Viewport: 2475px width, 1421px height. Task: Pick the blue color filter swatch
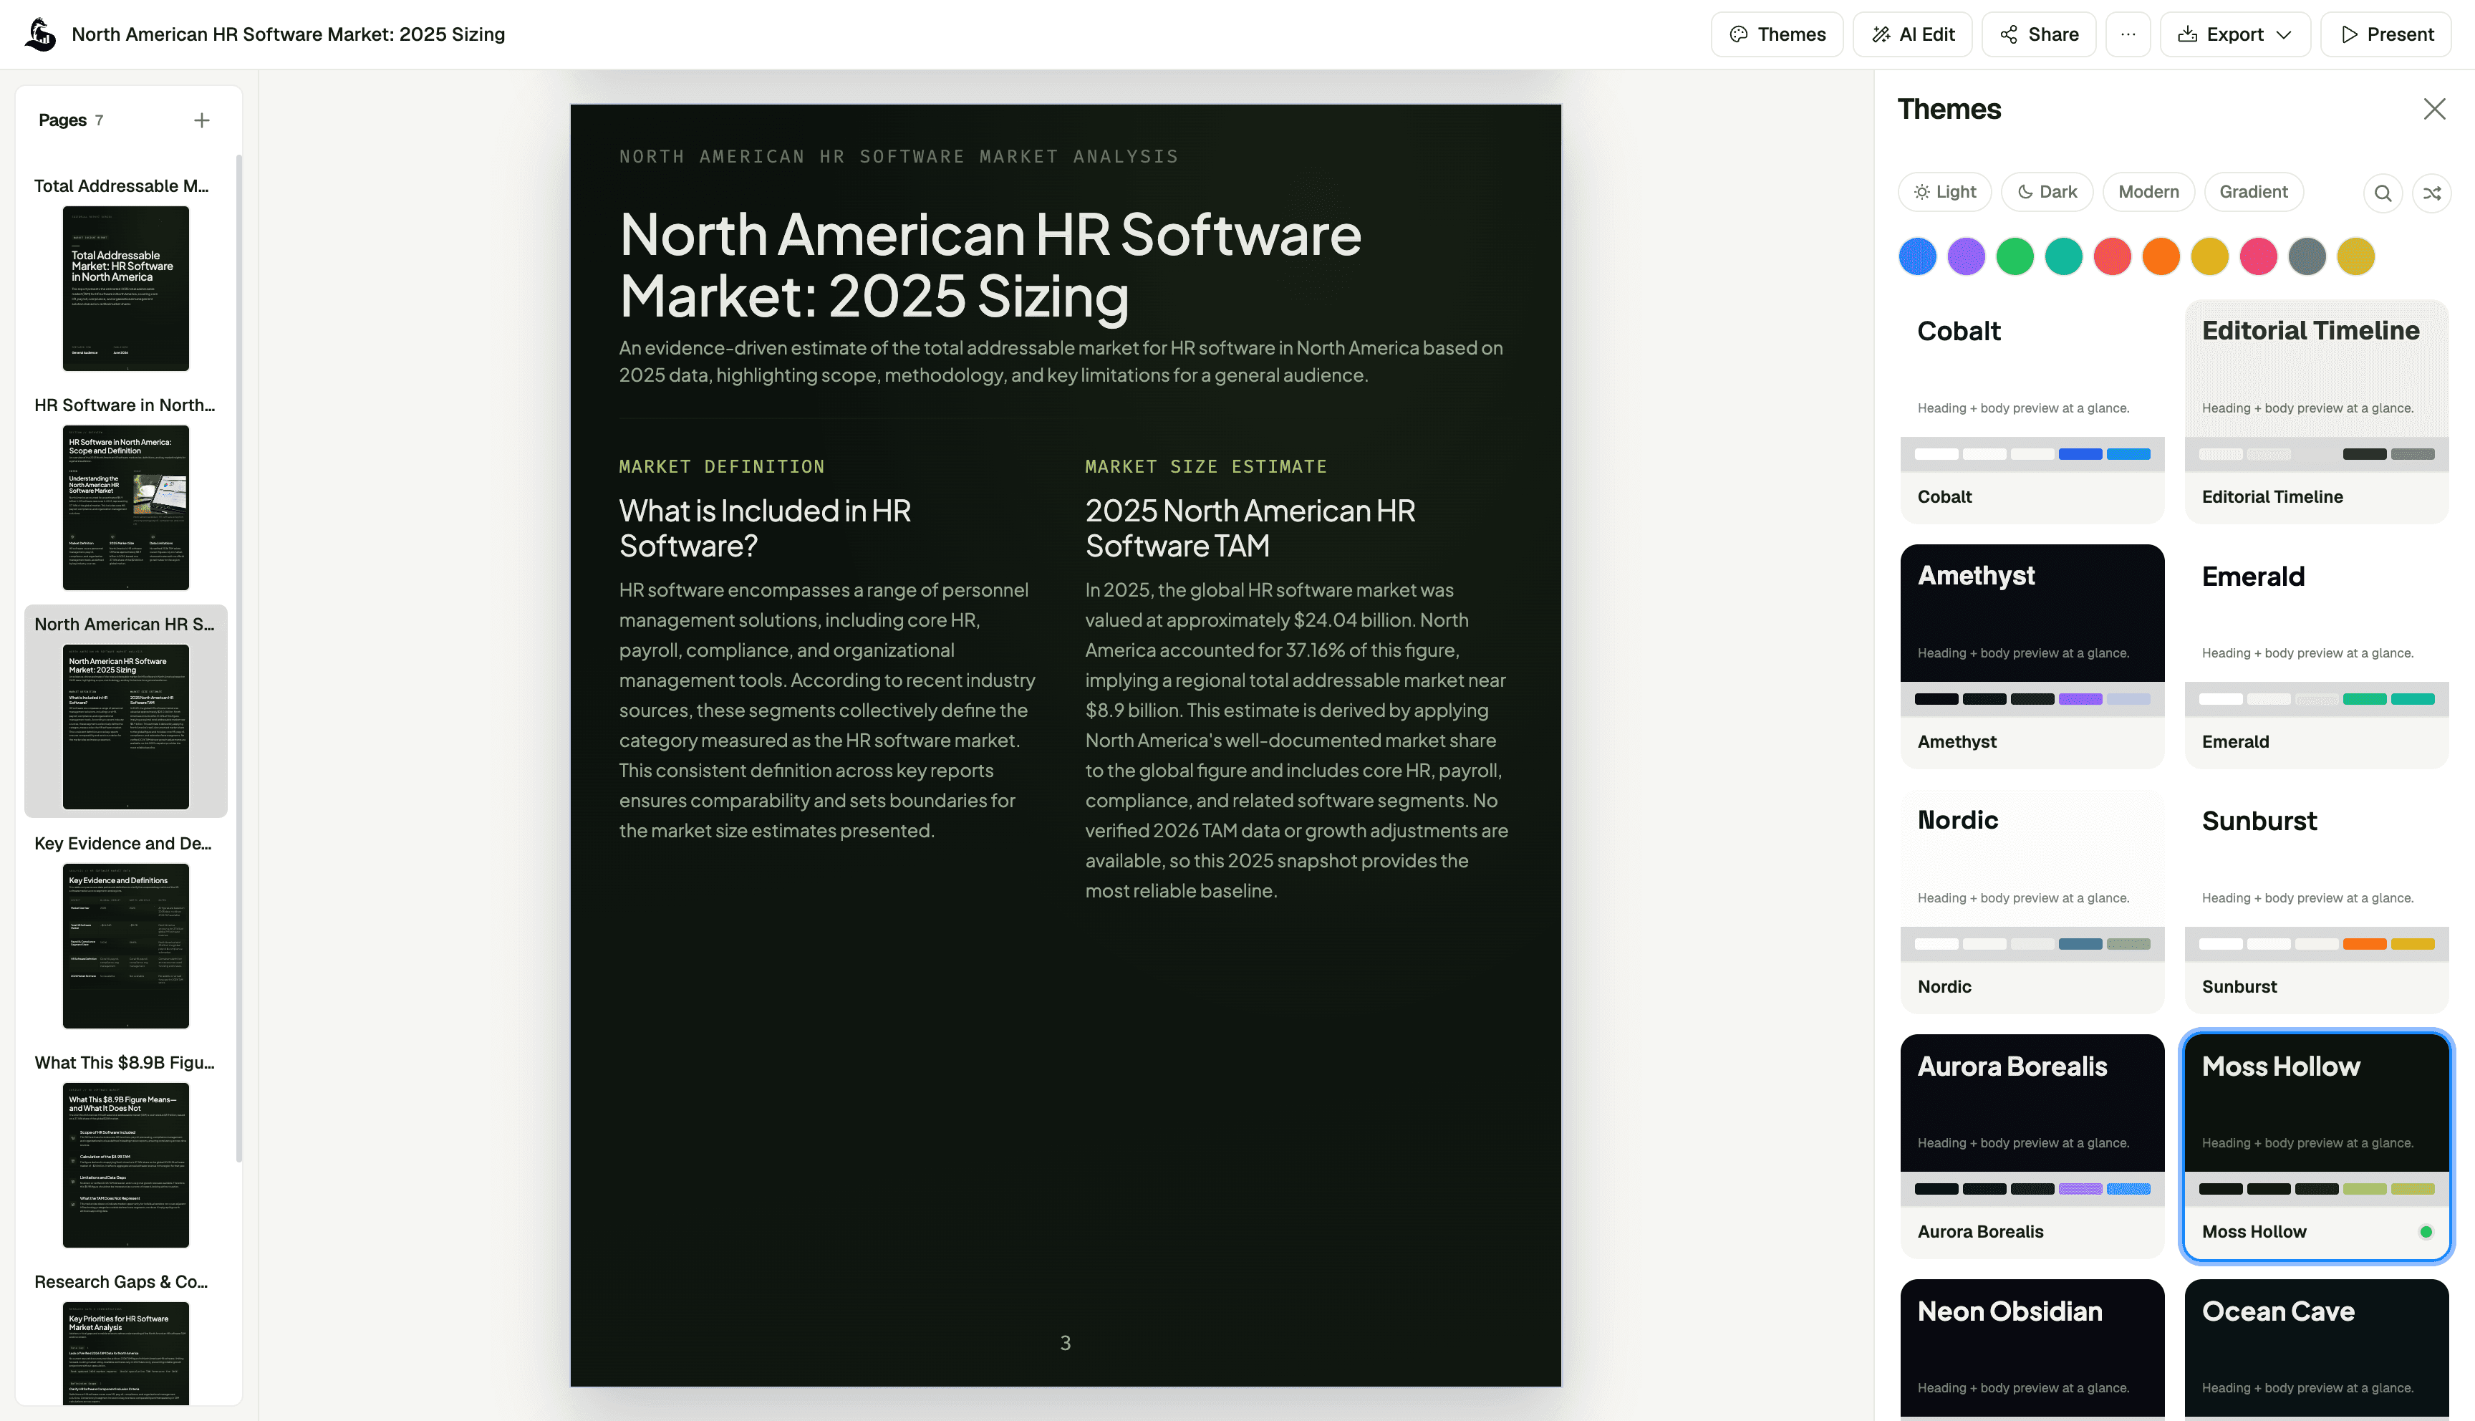[1917, 256]
